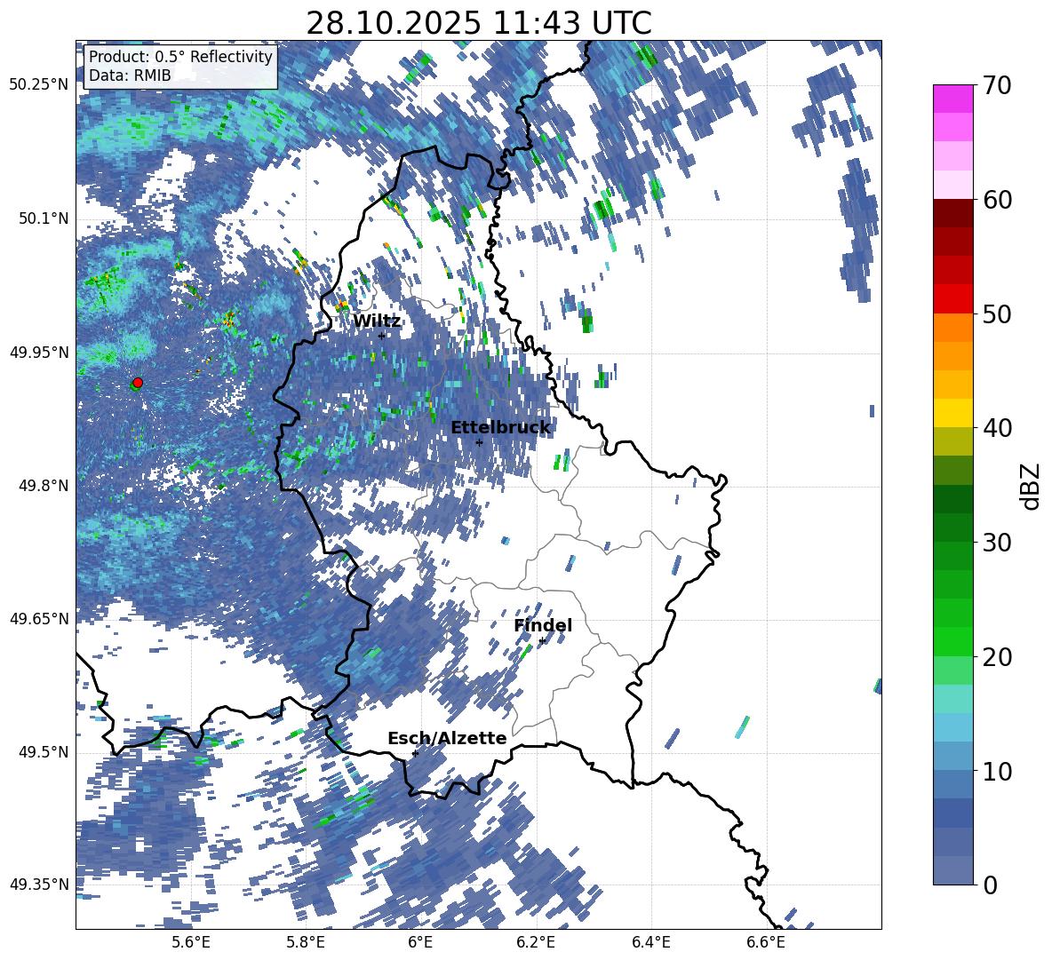The image size is (1052, 960).
Task: Click the orange swatch just below 50 dBZ
Action: tap(952, 328)
